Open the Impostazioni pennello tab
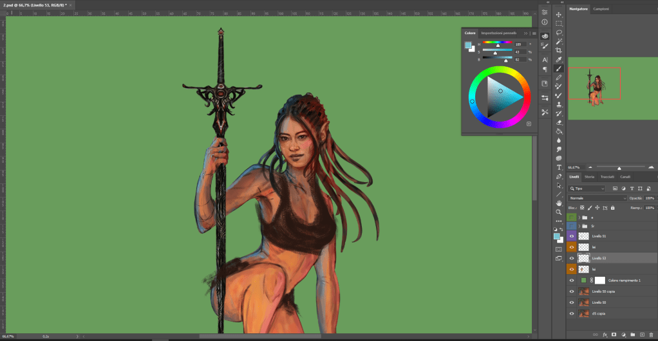This screenshot has height=341, width=658. [499, 33]
